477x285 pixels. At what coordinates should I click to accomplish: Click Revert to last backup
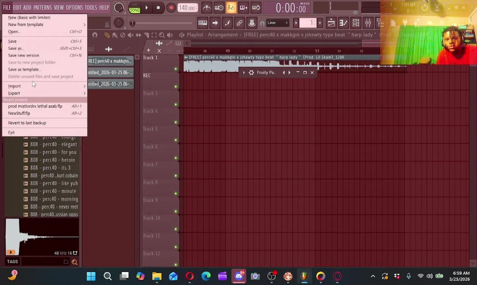(45, 123)
